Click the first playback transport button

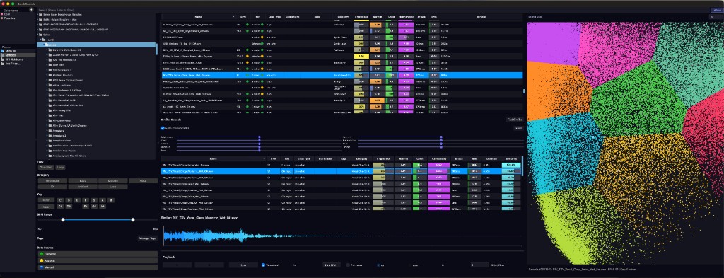tap(177, 265)
